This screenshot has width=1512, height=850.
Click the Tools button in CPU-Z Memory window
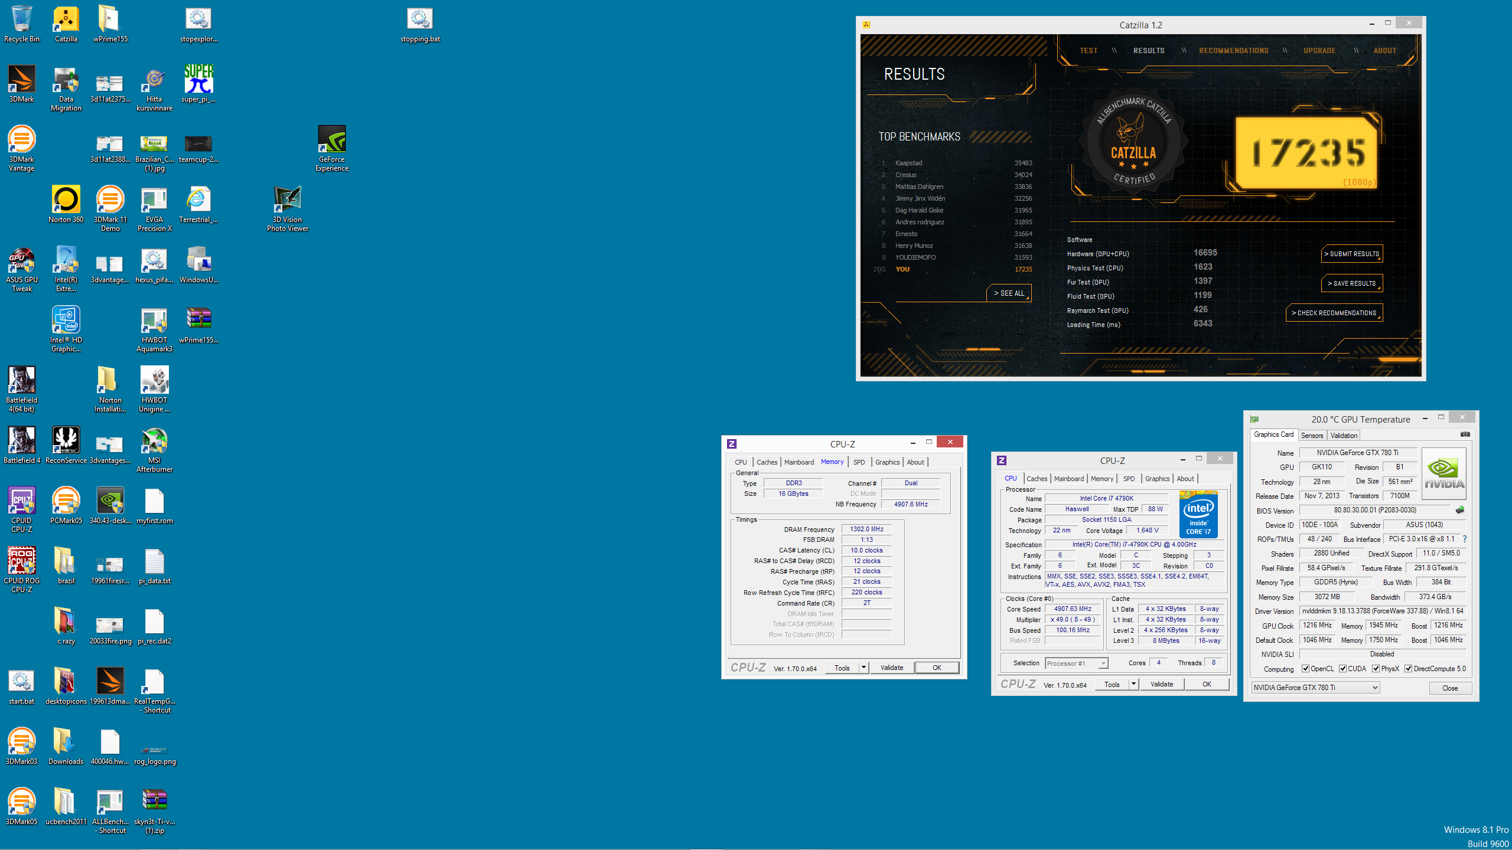pos(842,668)
